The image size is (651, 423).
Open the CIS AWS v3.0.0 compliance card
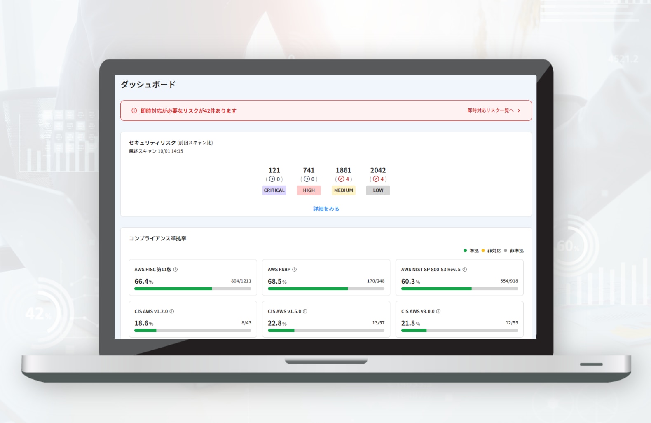(459, 319)
